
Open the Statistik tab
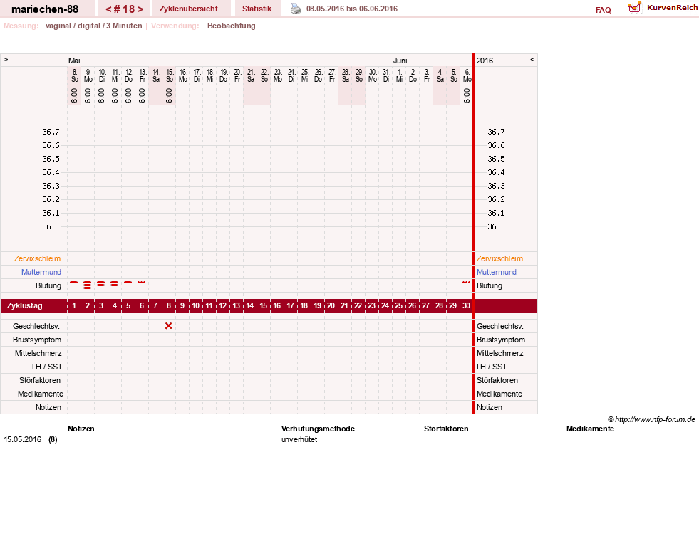coord(257,9)
